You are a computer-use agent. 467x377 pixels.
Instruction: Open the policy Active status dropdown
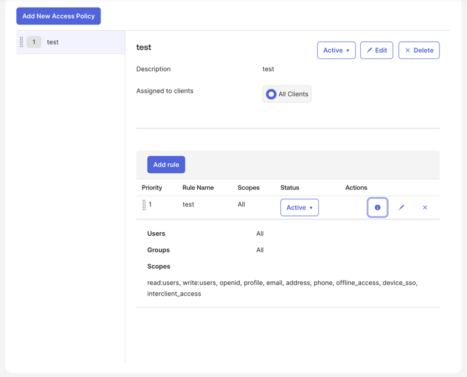(x=336, y=50)
